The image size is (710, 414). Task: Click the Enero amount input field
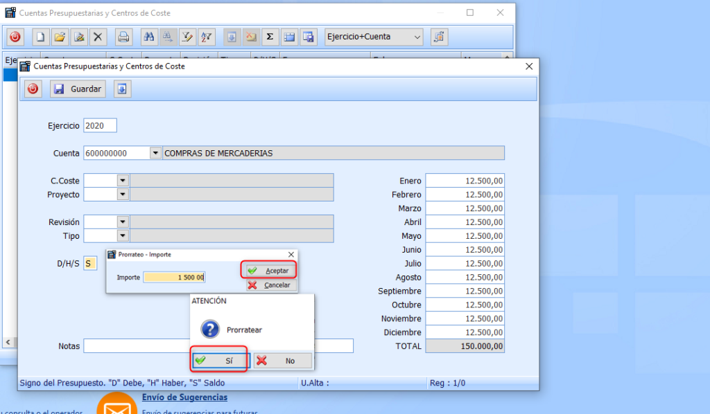tap(465, 181)
